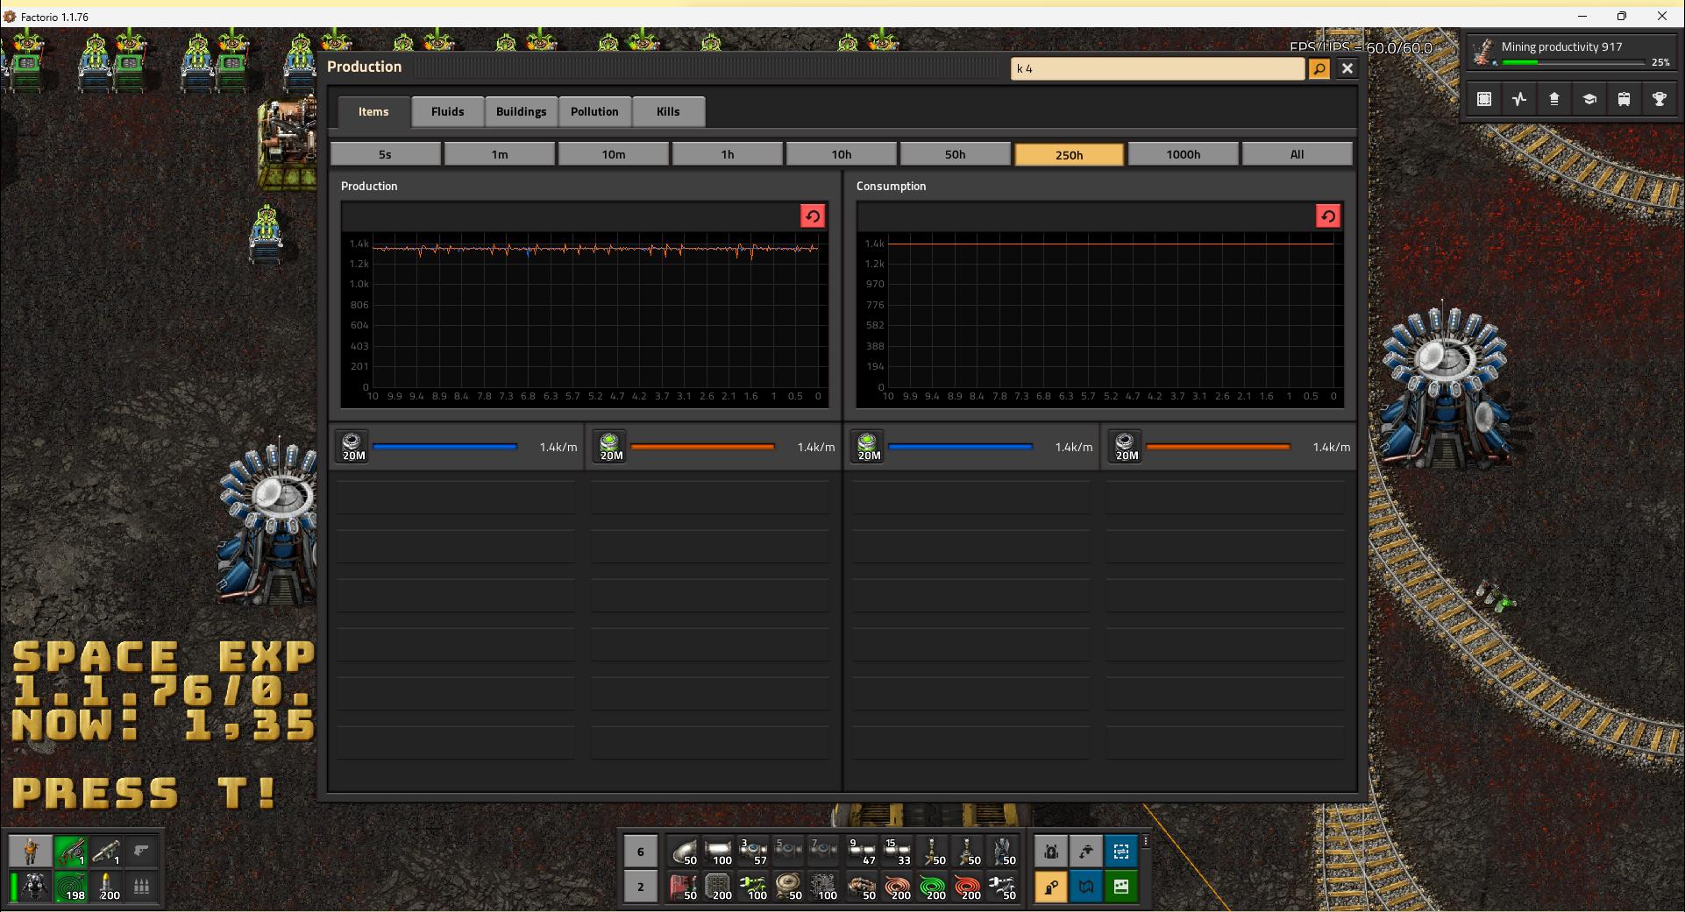1685x912 pixels.
Task: Select quickbar page button 6
Action: point(641,852)
